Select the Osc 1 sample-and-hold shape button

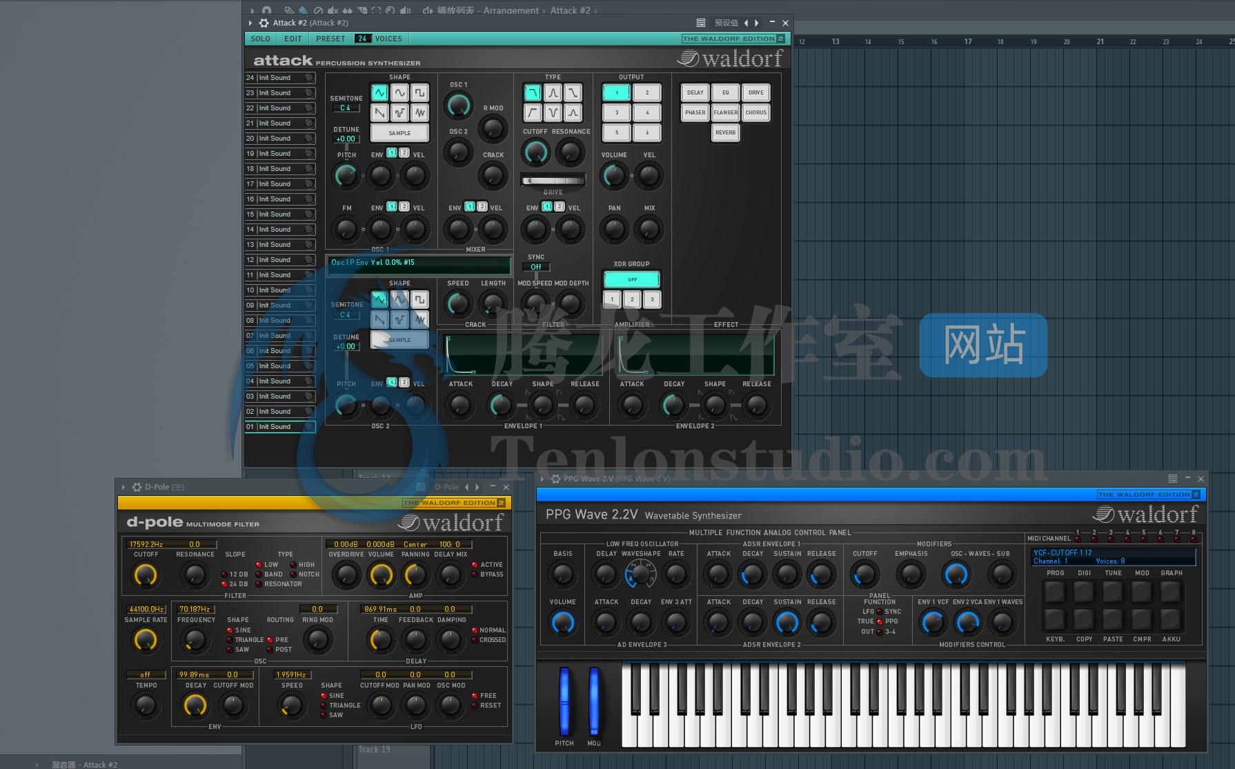coord(399,112)
